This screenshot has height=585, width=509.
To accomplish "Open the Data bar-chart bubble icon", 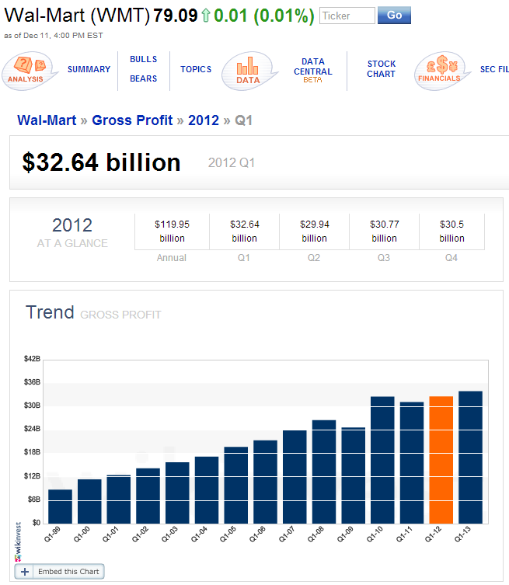I will pyautogui.click(x=249, y=71).
